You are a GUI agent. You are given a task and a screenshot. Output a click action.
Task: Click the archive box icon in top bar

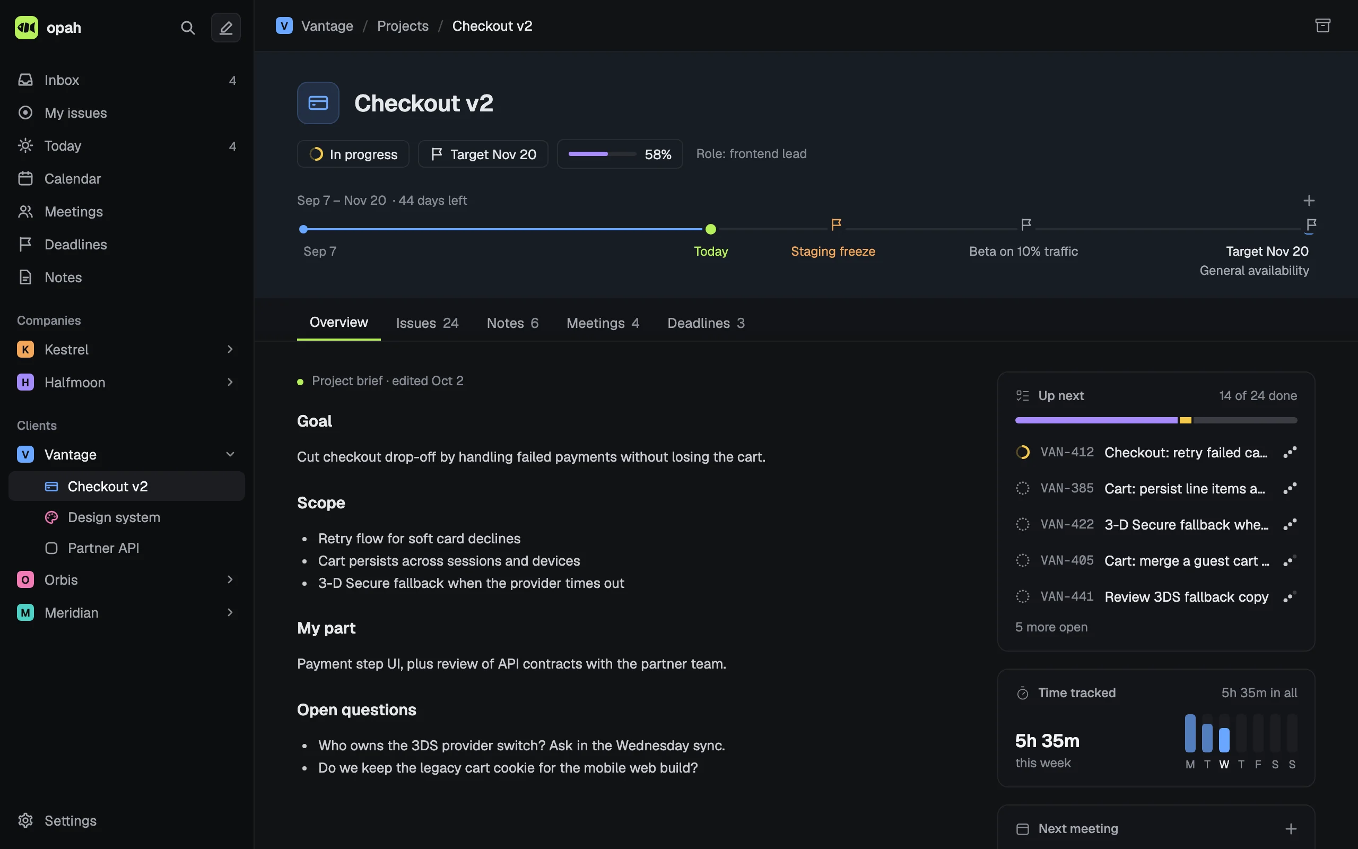[x=1322, y=26]
